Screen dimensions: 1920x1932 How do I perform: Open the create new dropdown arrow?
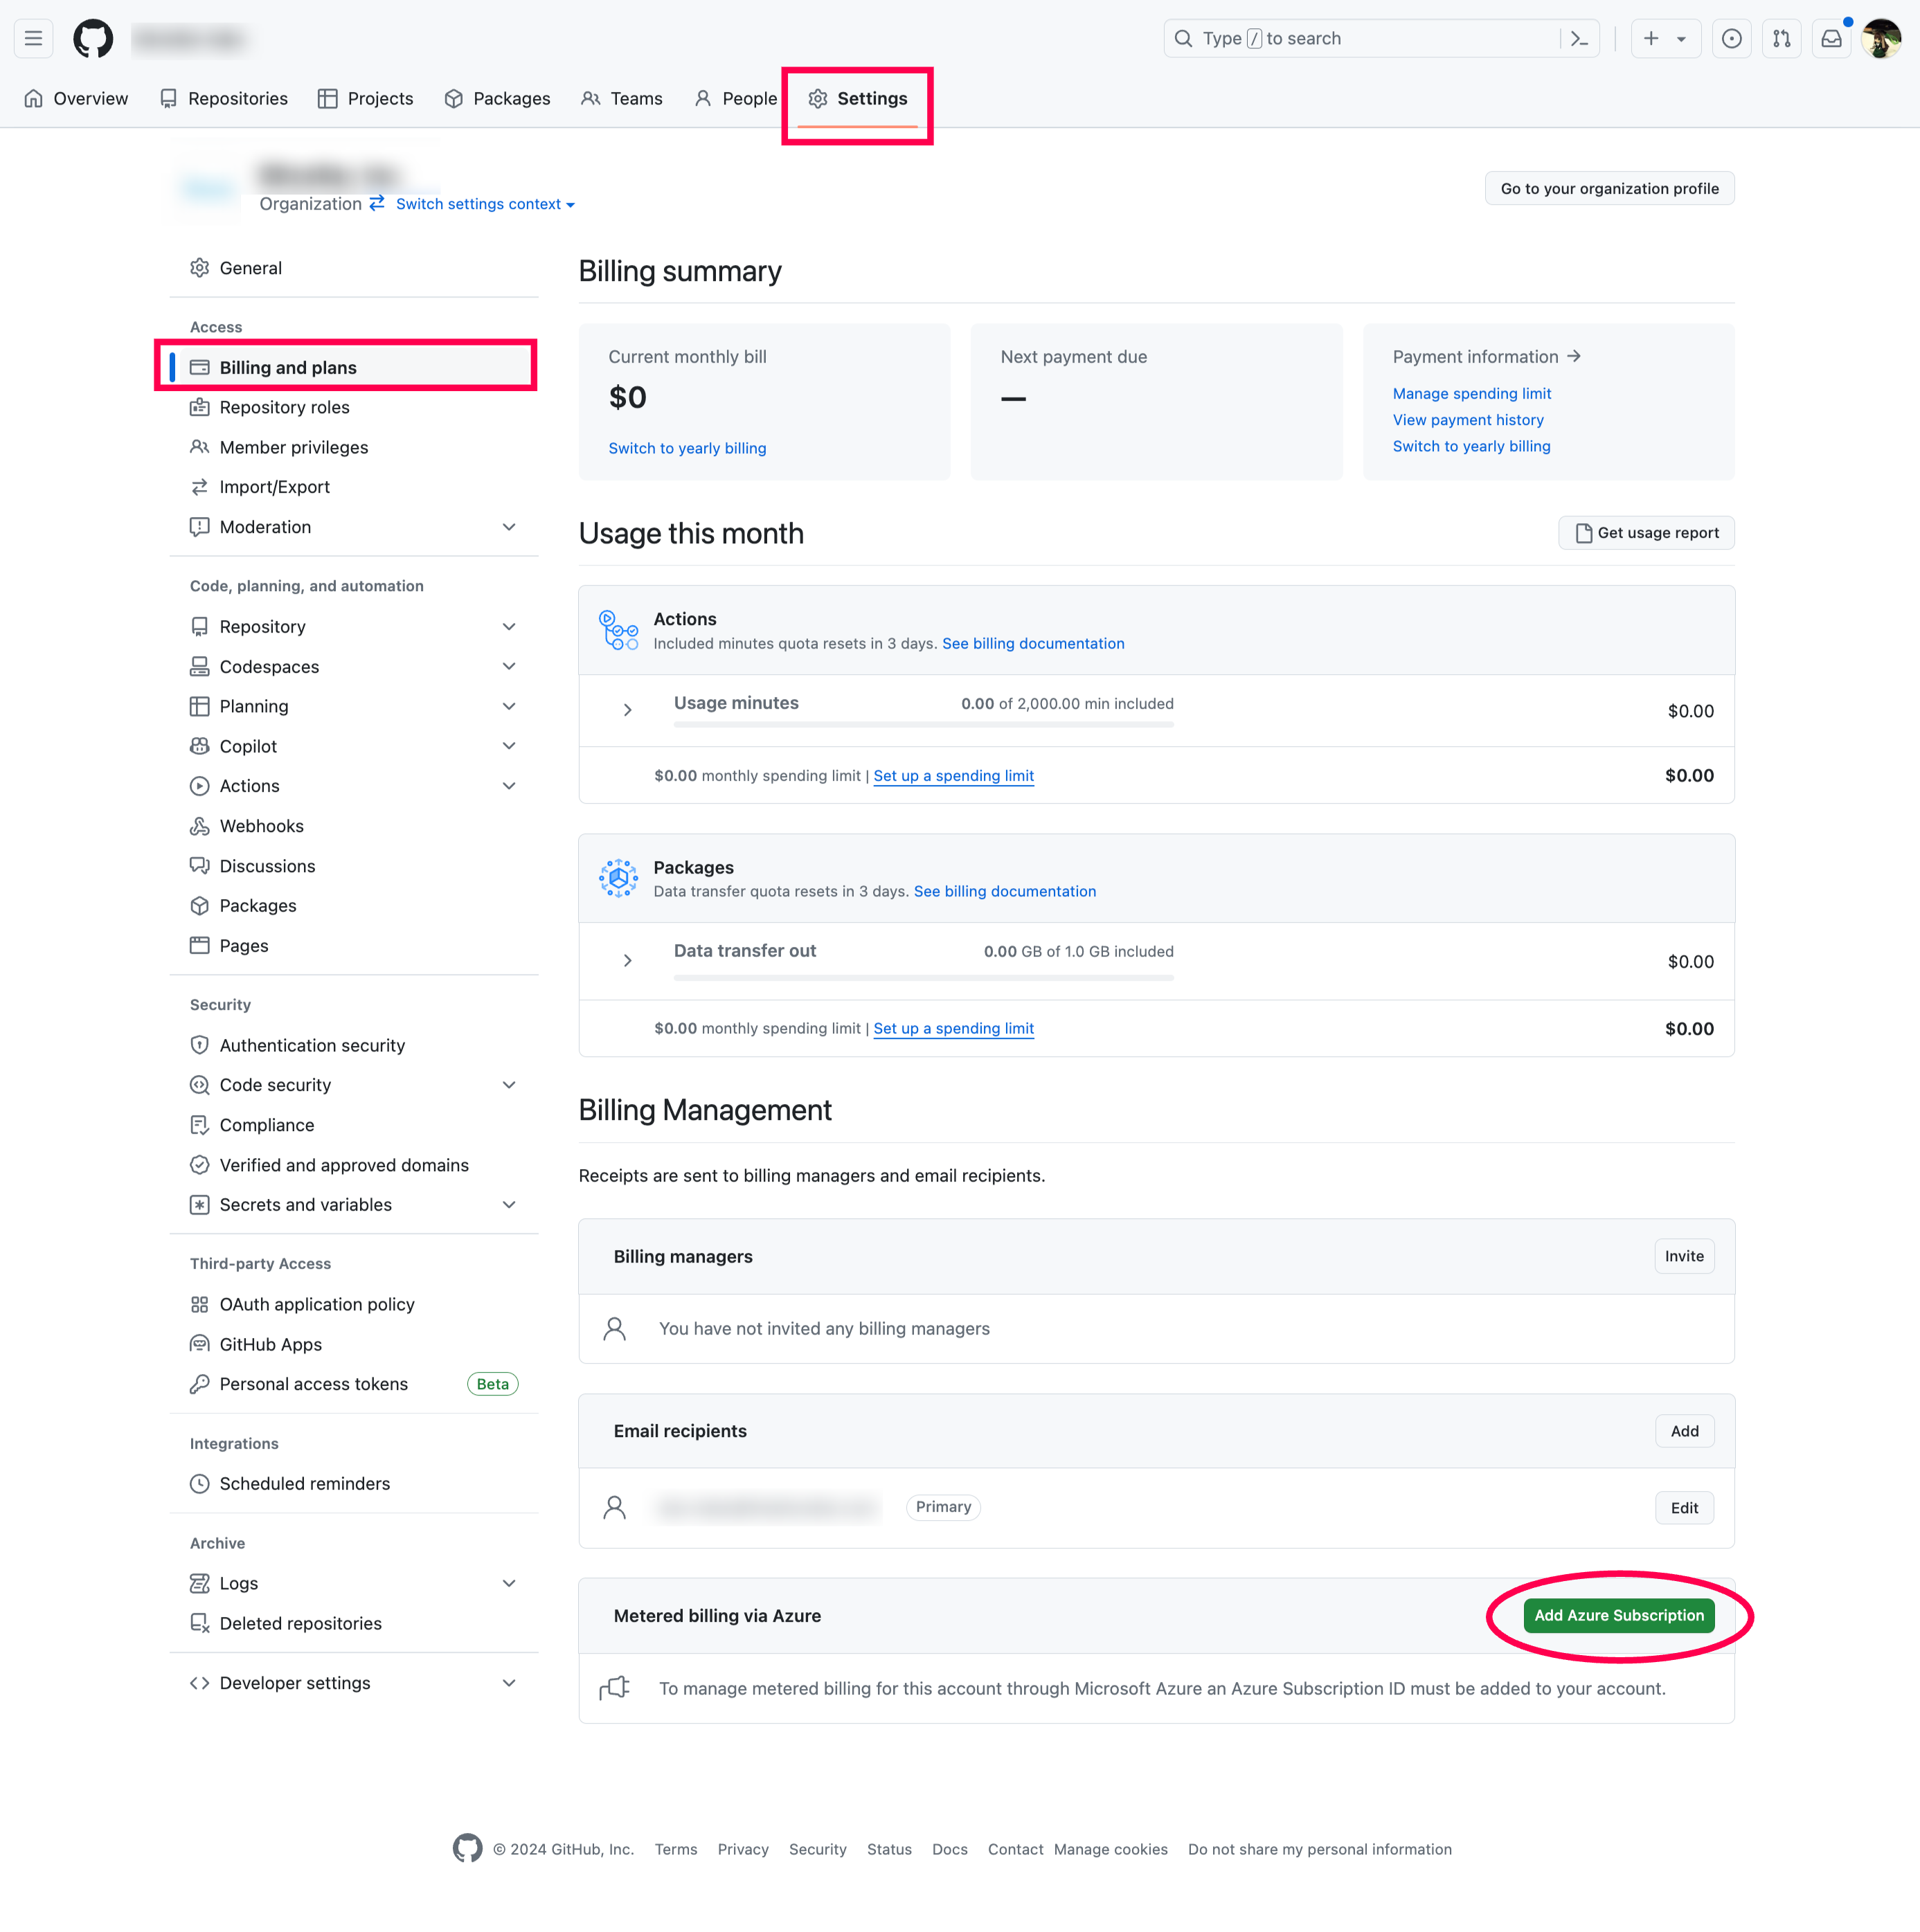[x=1681, y=39]
